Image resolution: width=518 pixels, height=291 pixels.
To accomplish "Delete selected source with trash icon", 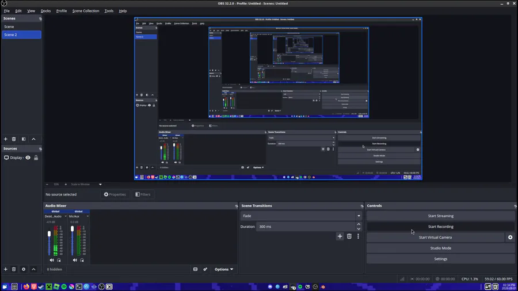I will (x=14, y=269).
